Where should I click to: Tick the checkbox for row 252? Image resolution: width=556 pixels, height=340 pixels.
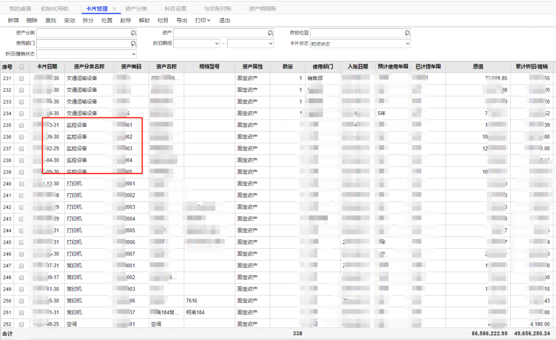click(x=22, y=324)
